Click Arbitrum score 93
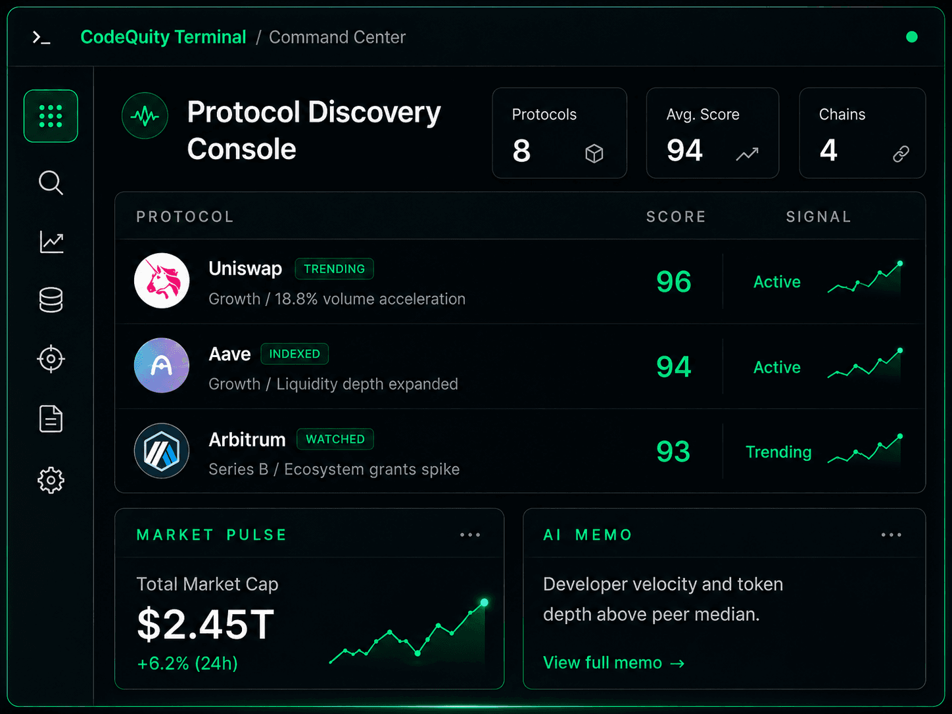952x714 pixels. click(x=673, y=452)
